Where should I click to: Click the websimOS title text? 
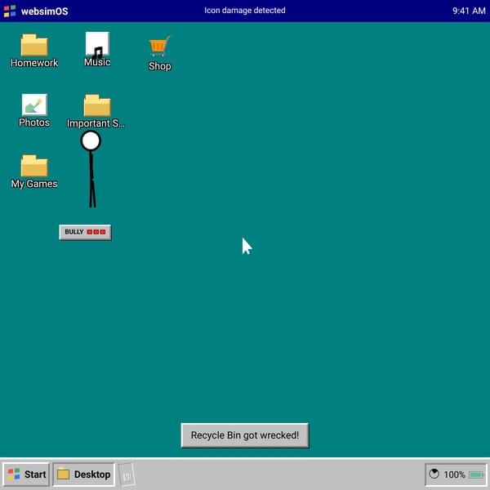(45, 11)
